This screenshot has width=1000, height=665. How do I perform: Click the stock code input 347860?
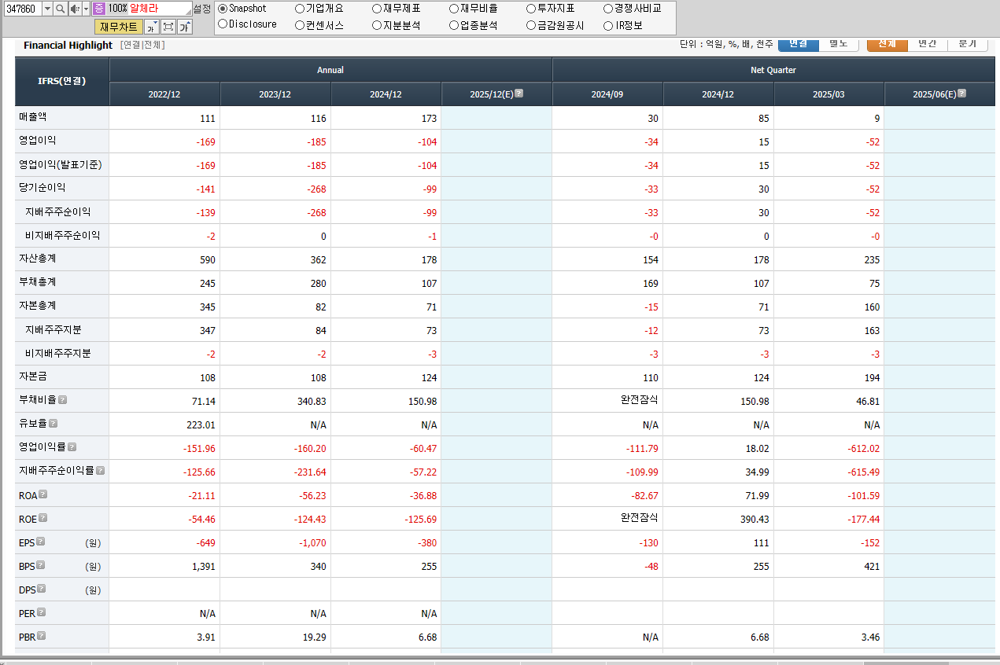pyautogui.click(x=21, y=9)
